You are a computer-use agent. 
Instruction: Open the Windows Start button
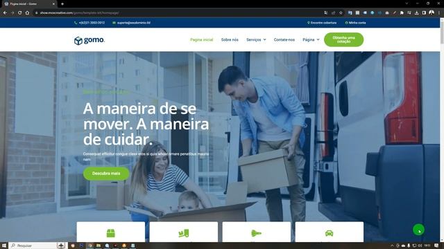click(x=4, y=246)
